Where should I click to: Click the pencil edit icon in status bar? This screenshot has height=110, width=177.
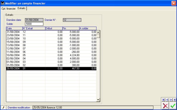click(x=3, y=108)
